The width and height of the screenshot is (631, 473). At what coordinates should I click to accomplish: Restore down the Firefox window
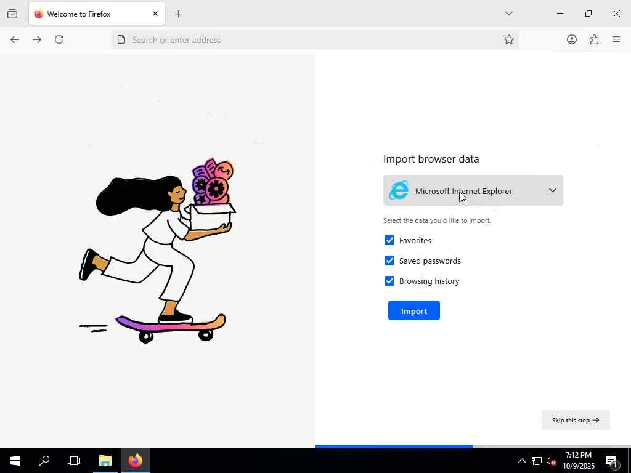click(588, 14)
